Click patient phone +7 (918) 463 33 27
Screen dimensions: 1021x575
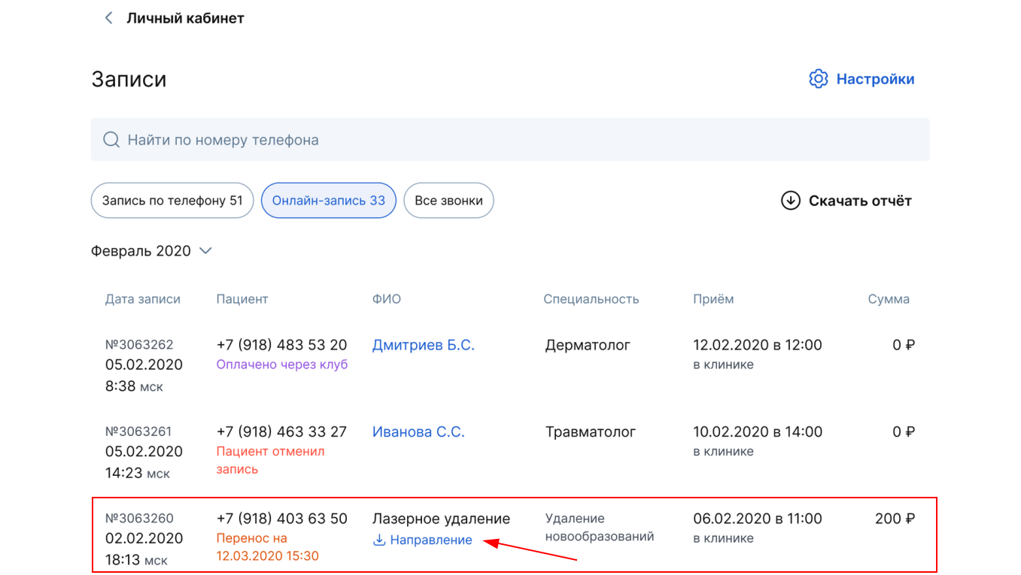(x=281, y=432)
